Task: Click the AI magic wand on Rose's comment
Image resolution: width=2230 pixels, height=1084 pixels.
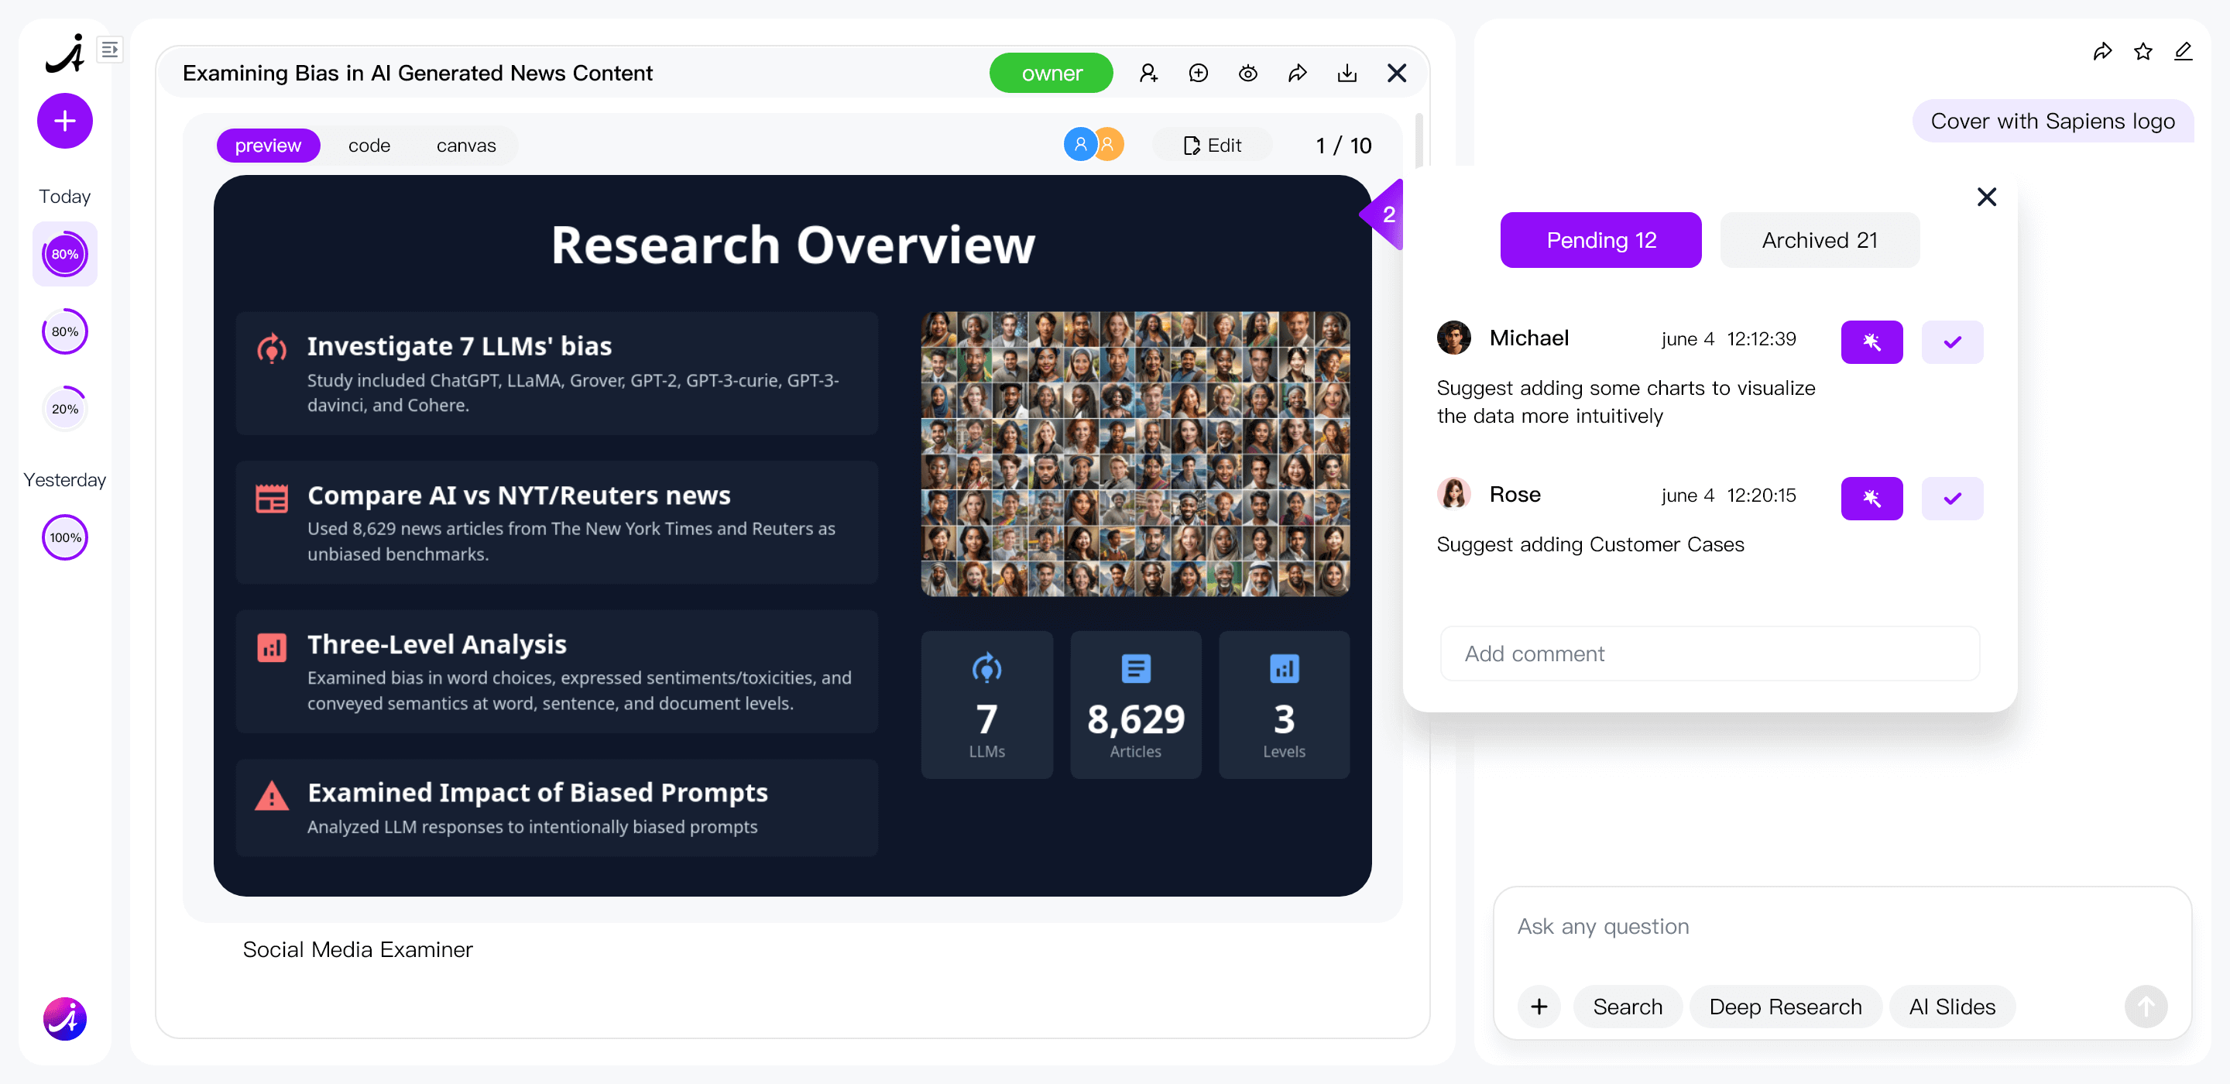Action: 1871,498
